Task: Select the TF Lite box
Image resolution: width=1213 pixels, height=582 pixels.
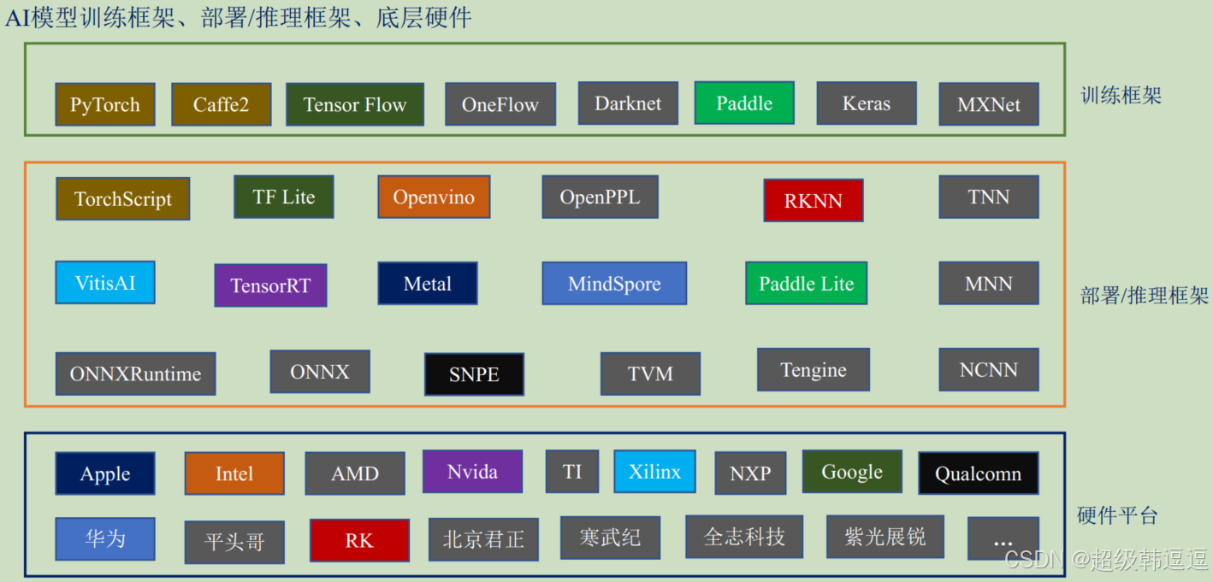Action: [284, 197]
